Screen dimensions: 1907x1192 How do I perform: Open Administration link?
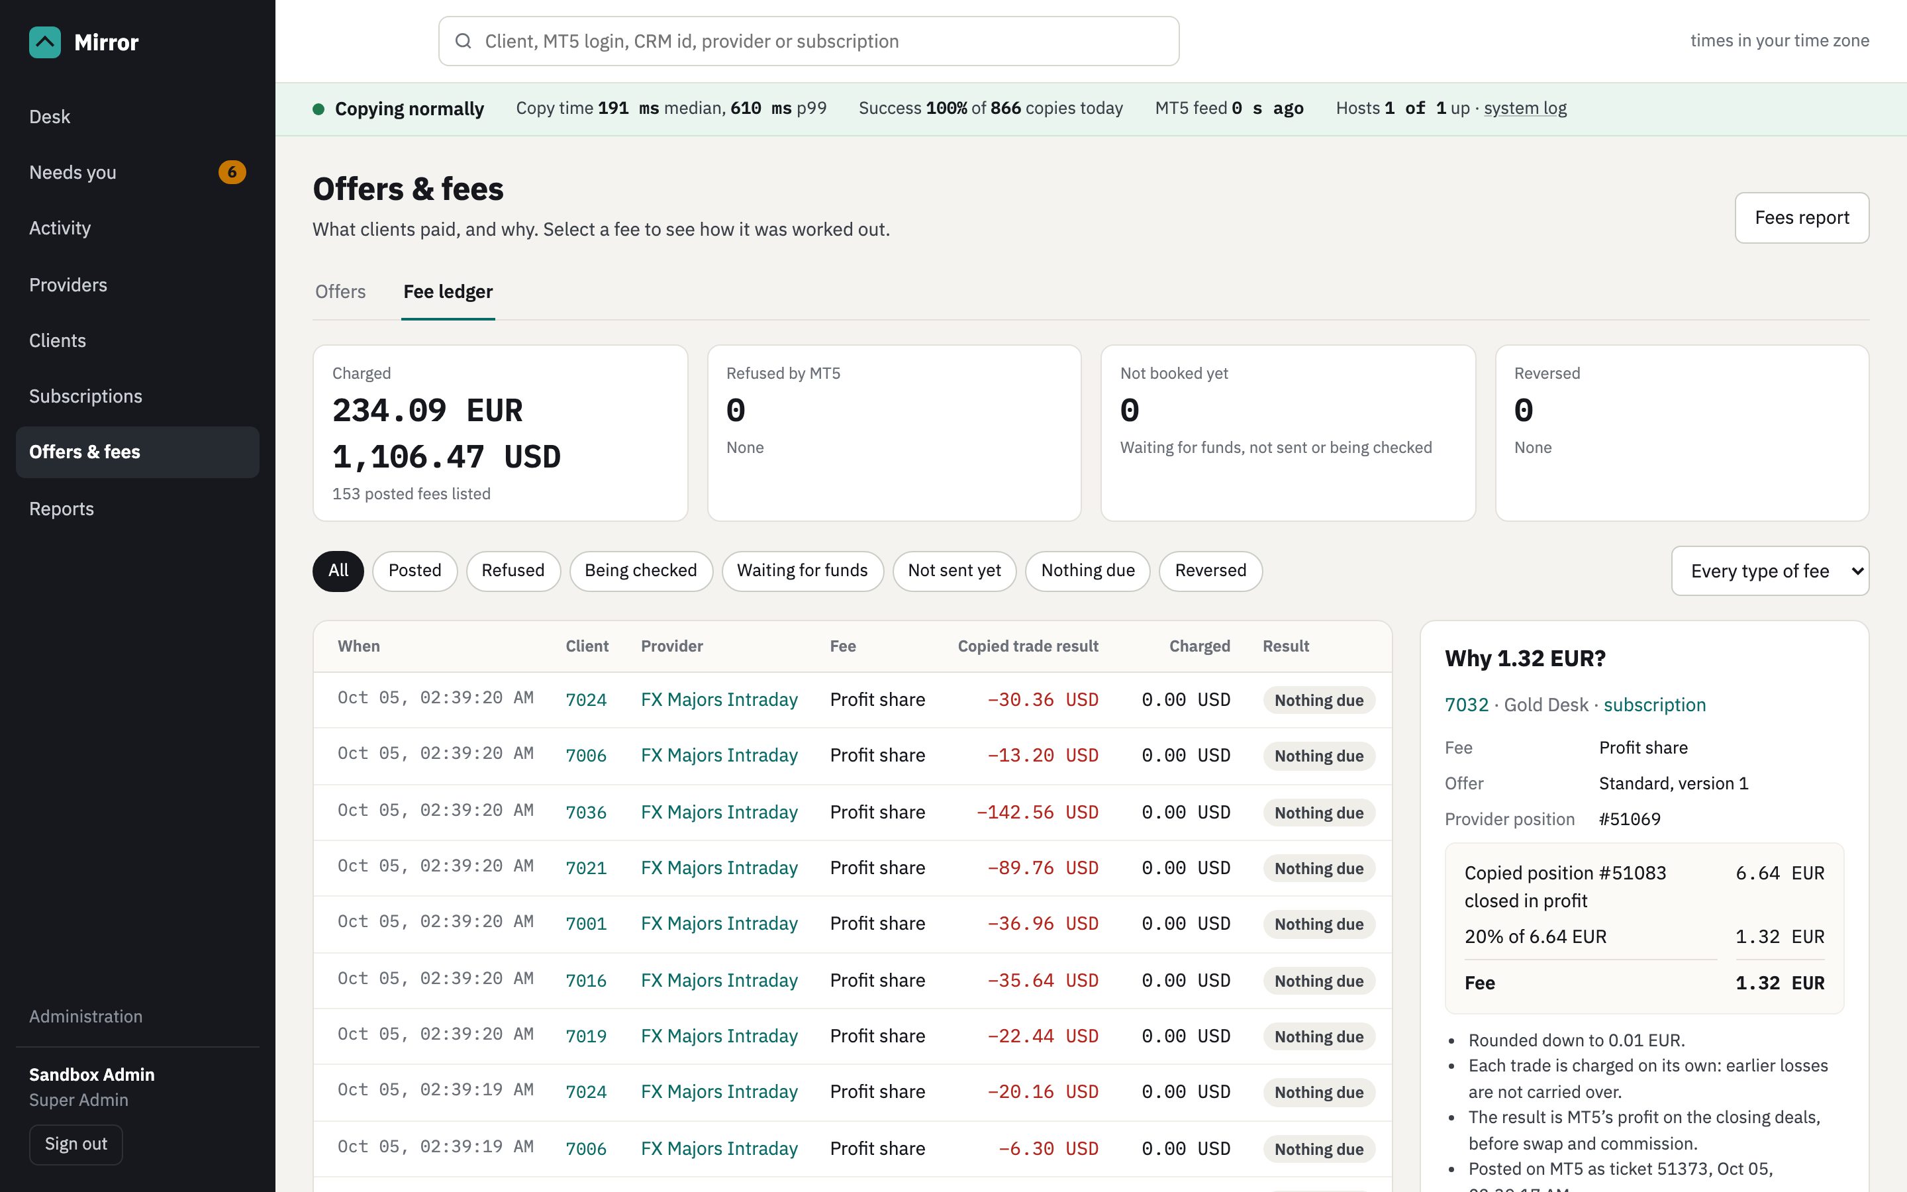(x=86, y=1017)
